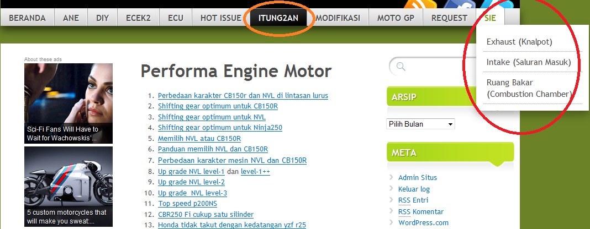The image size is (590, 229).
Task: Open the custom motorcycles ad thumbnail
Action: point(69,186)
